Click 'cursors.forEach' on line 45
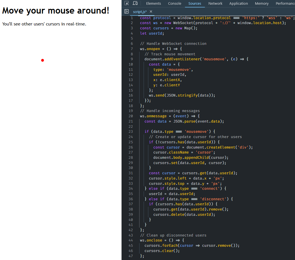This screenshot has height=260, width=295. click(161, 246)
